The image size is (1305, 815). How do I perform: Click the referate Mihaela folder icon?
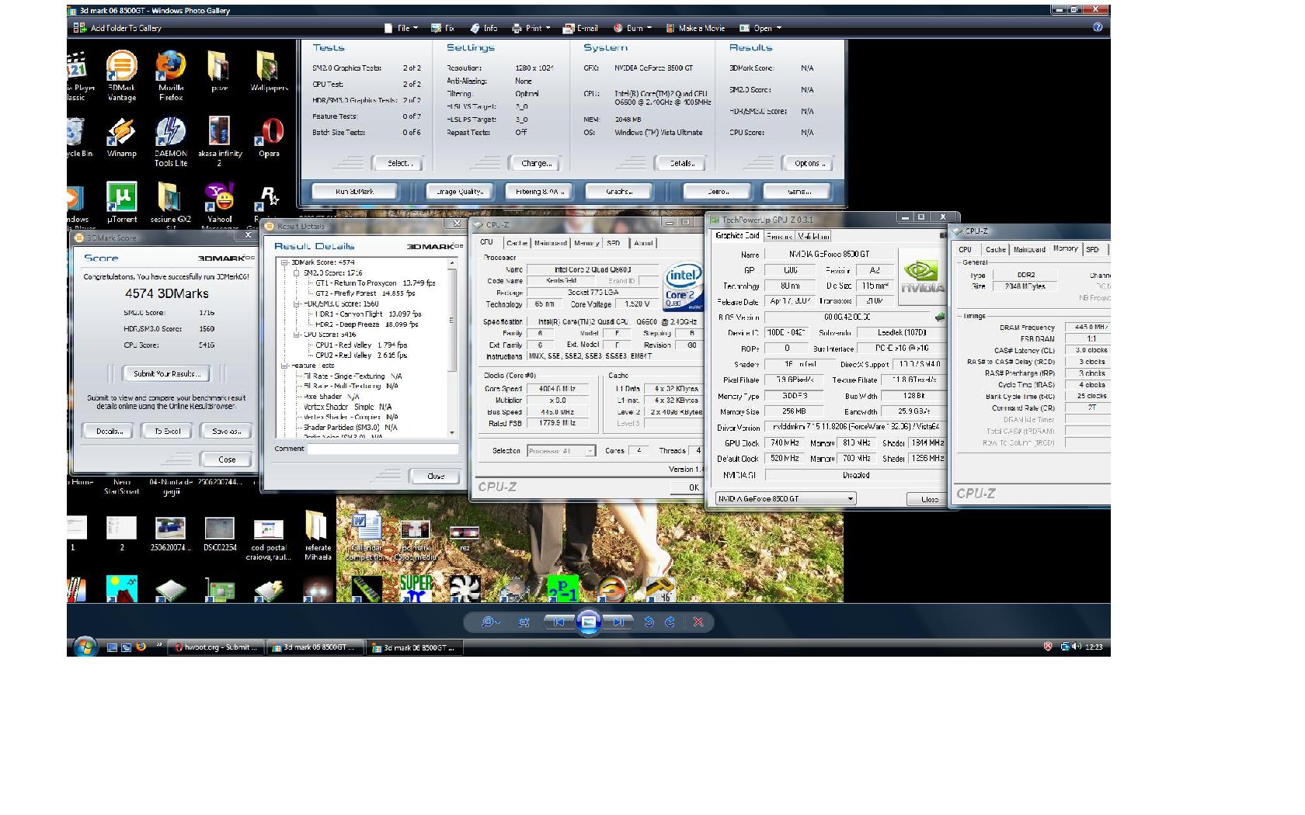pyautogui.click(x=318, y=536)
